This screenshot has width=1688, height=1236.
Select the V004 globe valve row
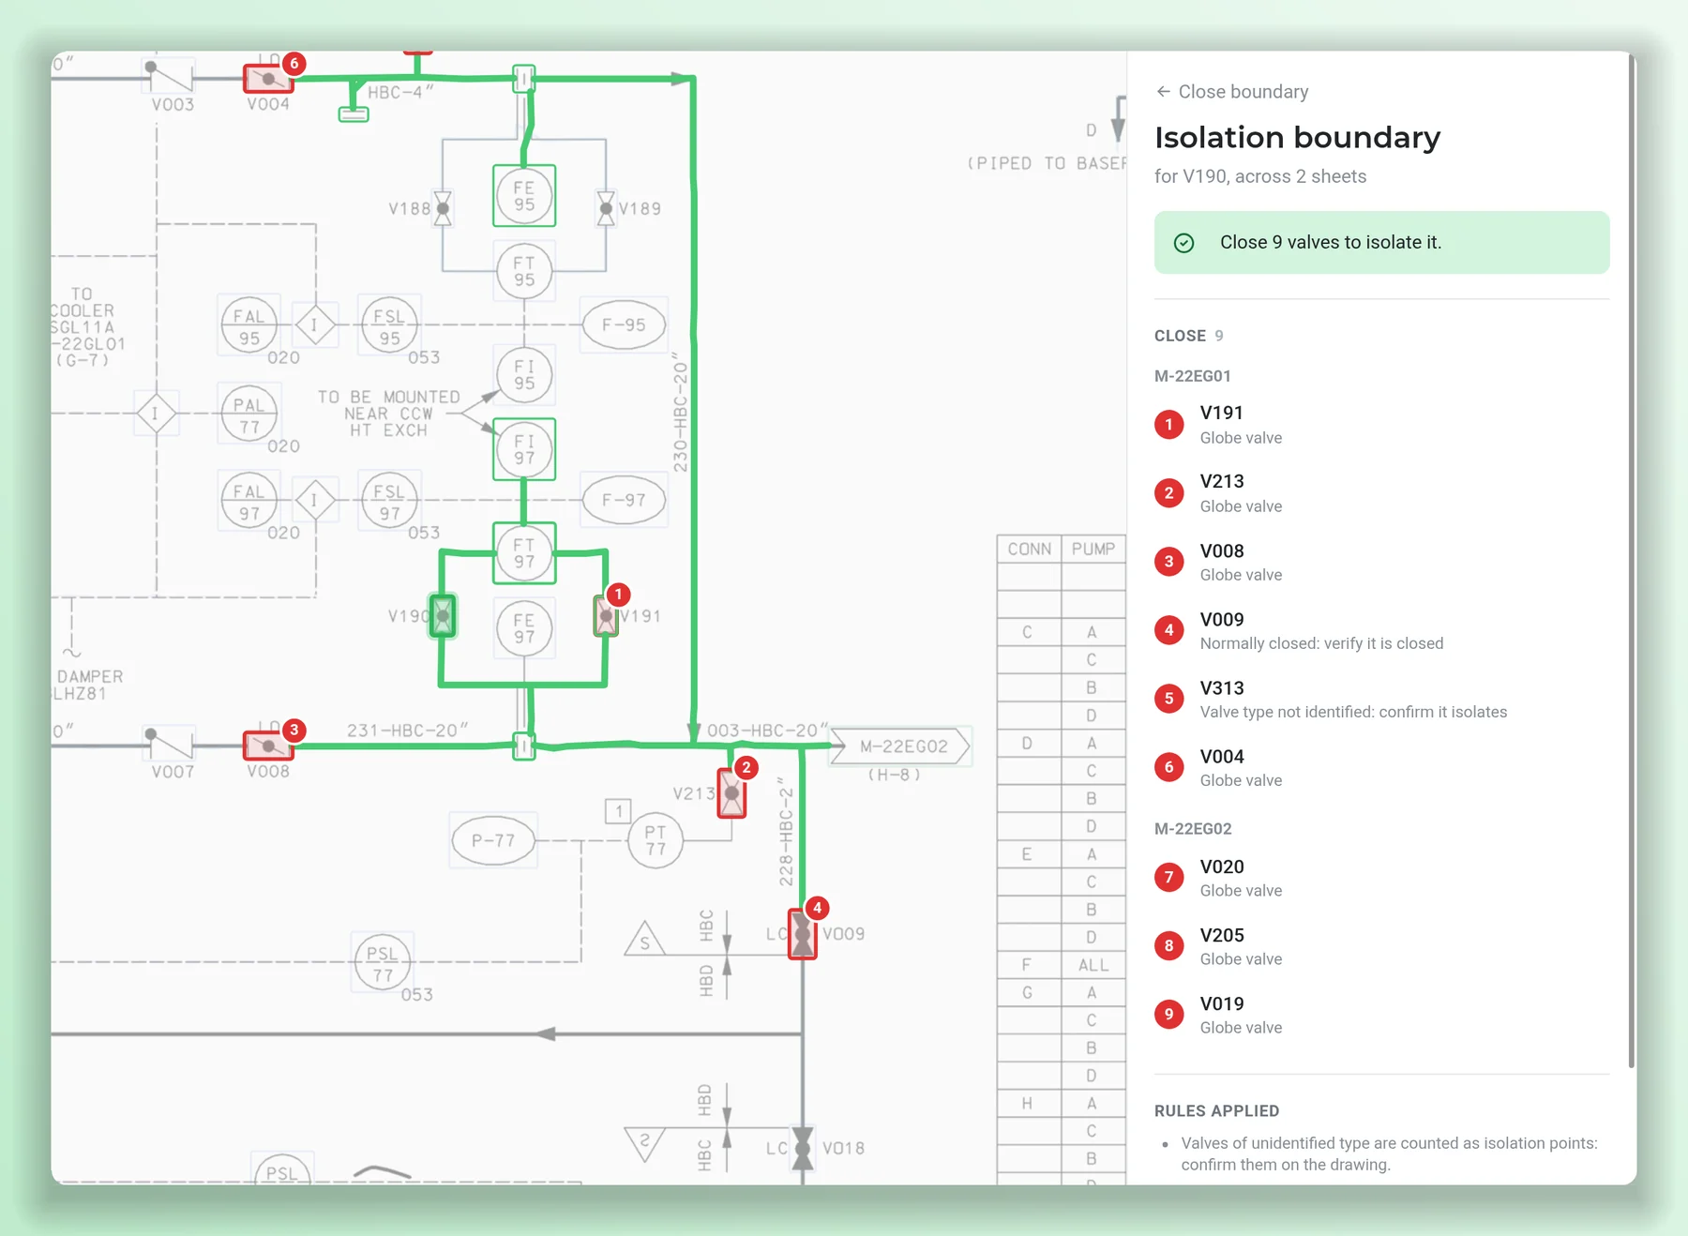(x=1381, y=767)
